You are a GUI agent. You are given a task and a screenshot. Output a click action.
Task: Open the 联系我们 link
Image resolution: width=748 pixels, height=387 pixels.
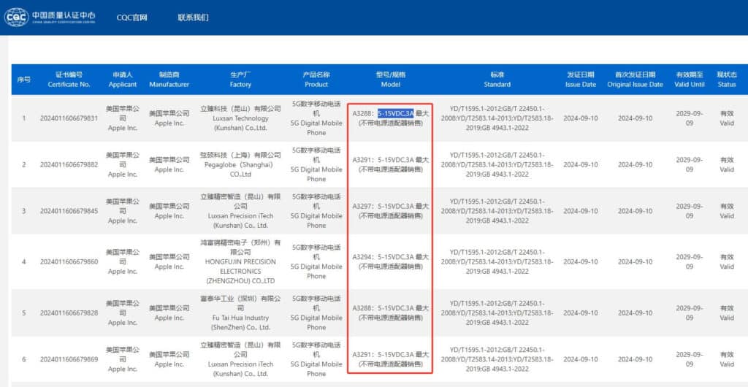tap(193, 18)
